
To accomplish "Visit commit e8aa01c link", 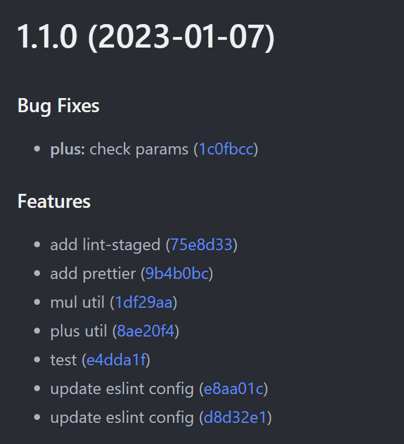I will coord(233,389).
